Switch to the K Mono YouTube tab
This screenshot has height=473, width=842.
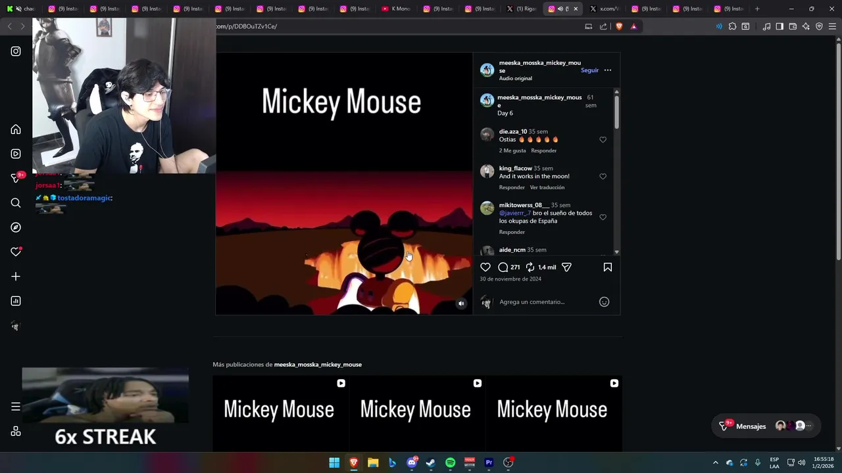coord(397,9)
